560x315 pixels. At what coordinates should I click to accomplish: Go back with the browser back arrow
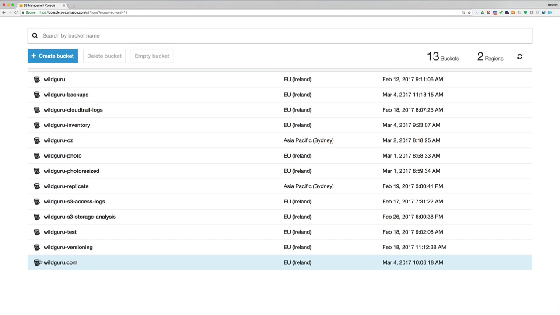(x=4, y=12)
